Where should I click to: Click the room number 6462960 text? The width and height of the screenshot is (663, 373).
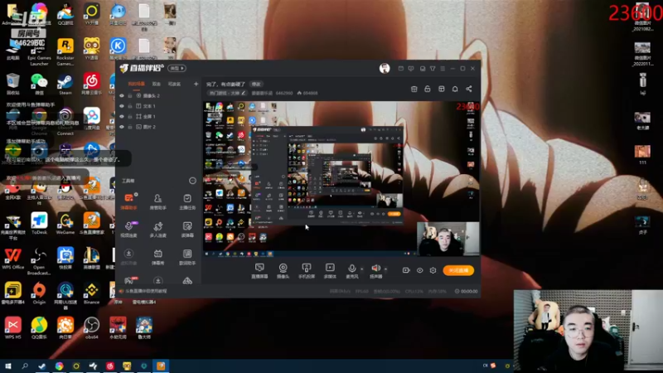(x=284, y=93)
